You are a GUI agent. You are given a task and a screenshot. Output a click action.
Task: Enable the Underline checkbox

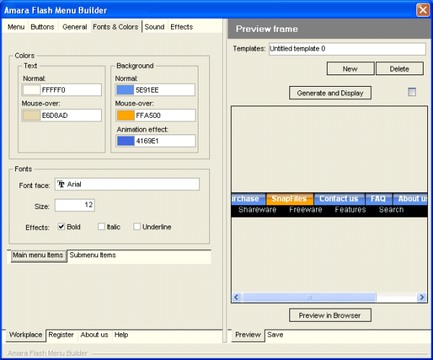pos(137,226)
